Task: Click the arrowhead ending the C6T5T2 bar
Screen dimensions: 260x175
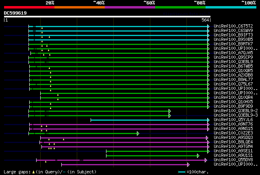Action: [208, 26]
